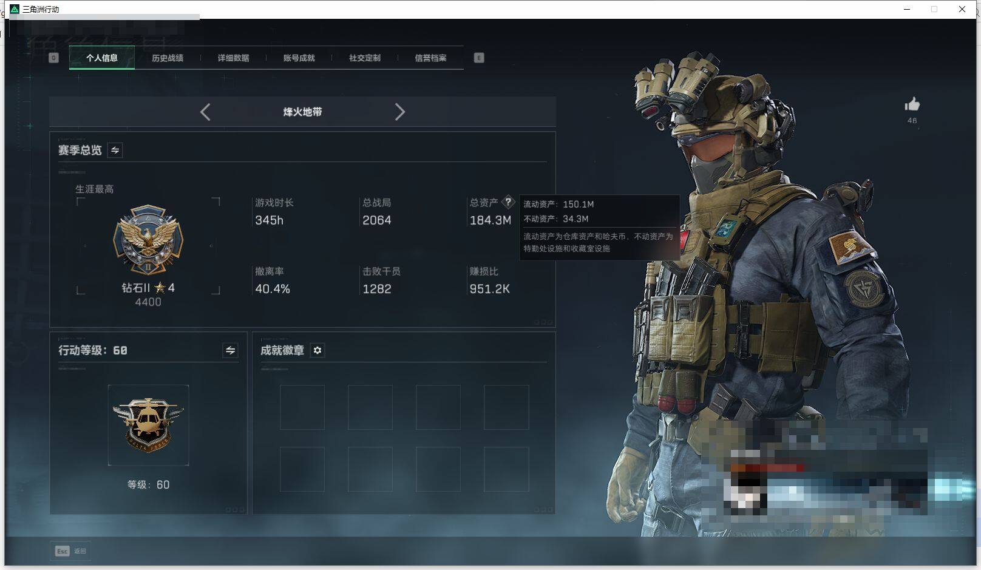
Task: Open the 账号成就 tab
Action: pos(299,58)
